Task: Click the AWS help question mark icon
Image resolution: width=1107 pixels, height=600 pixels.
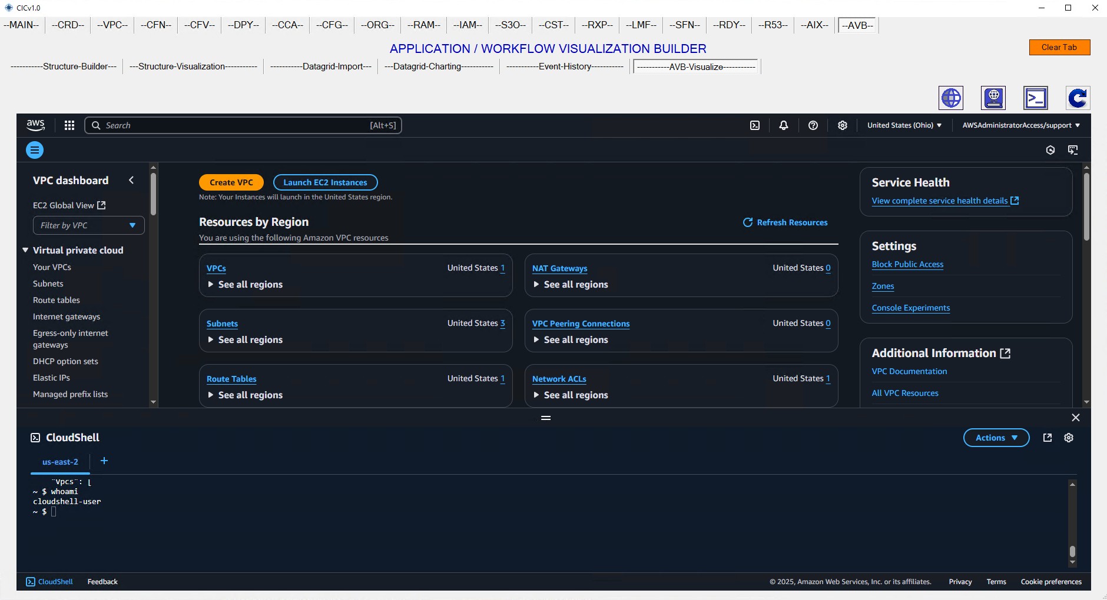Action: 813,125
